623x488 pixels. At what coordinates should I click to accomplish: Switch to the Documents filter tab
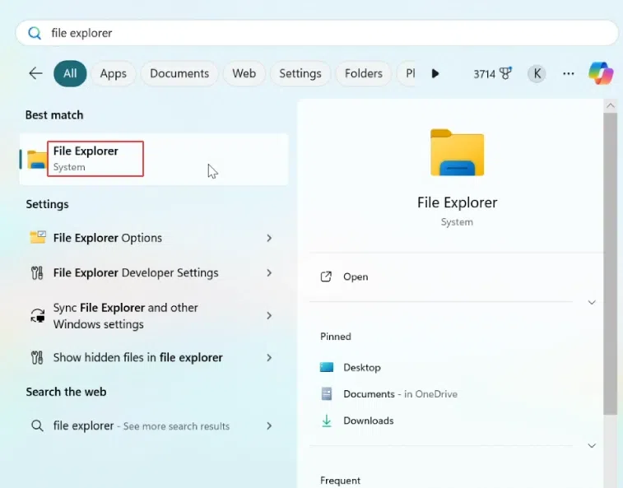[179, 73]
